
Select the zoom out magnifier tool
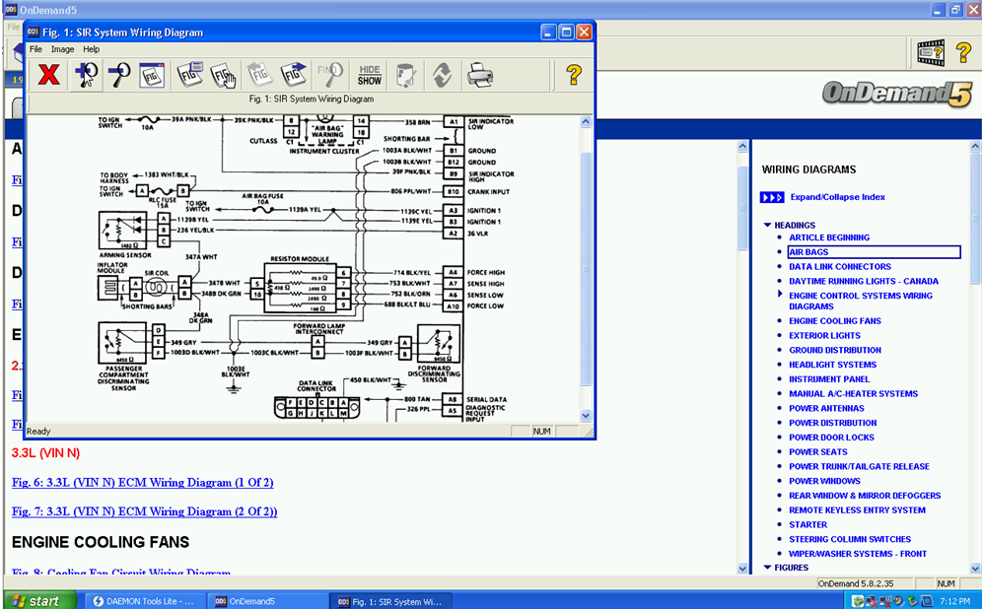click(x=119, y=75)
